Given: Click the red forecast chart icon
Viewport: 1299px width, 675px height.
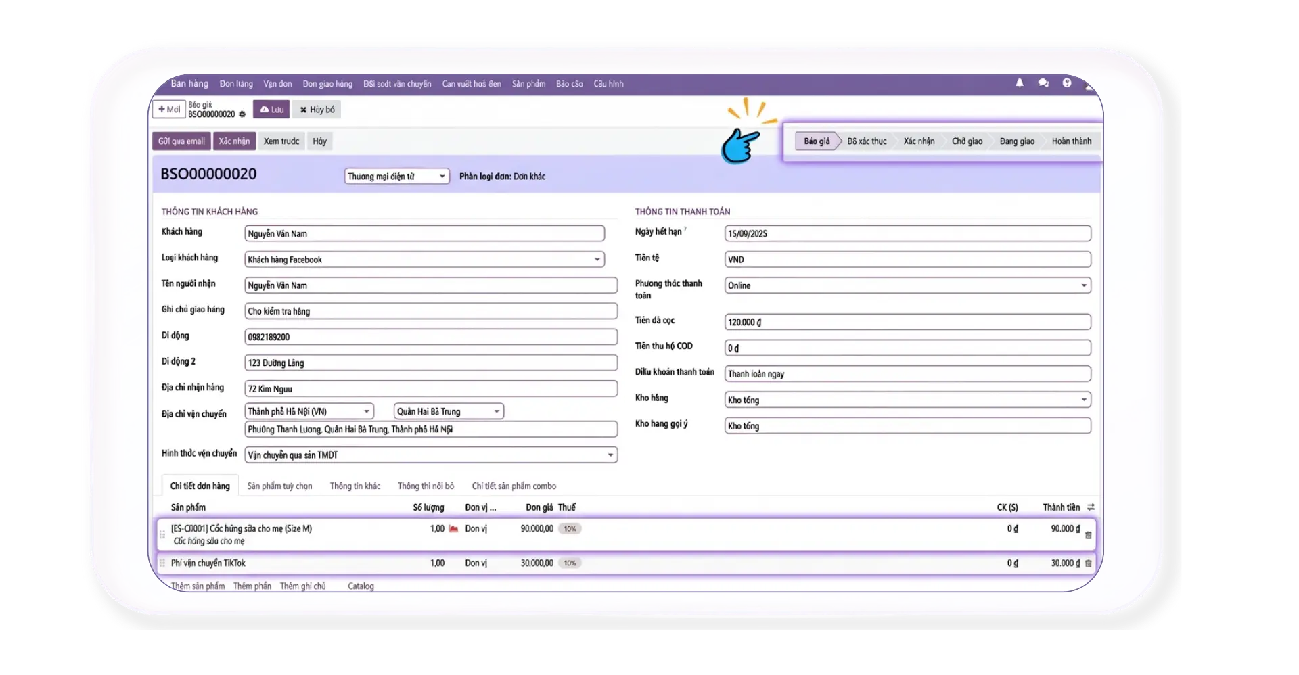Looking at the screenshot, I should (454, 529).
